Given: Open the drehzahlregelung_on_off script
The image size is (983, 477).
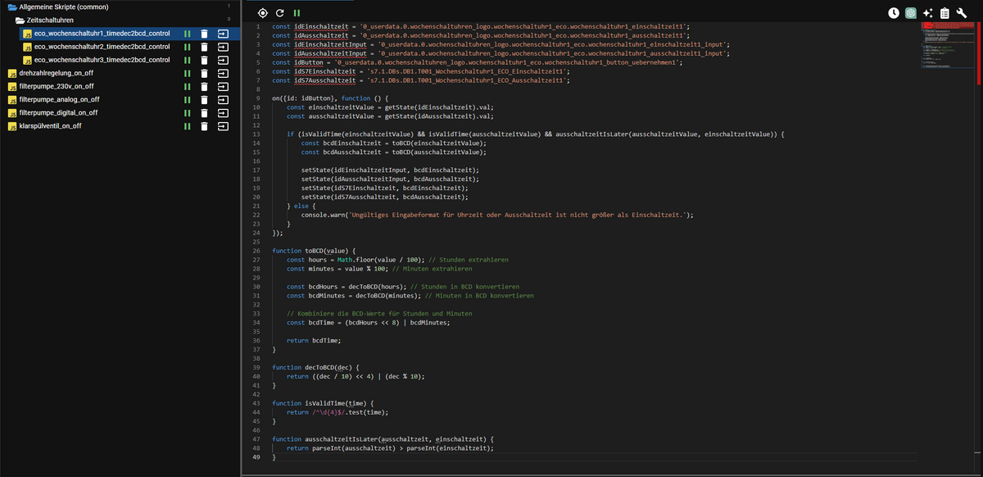Looking at the screenshot, I should (x=56, y=74).
